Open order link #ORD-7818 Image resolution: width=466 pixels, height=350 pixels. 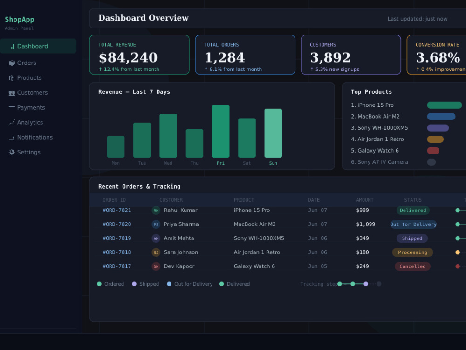117,252
